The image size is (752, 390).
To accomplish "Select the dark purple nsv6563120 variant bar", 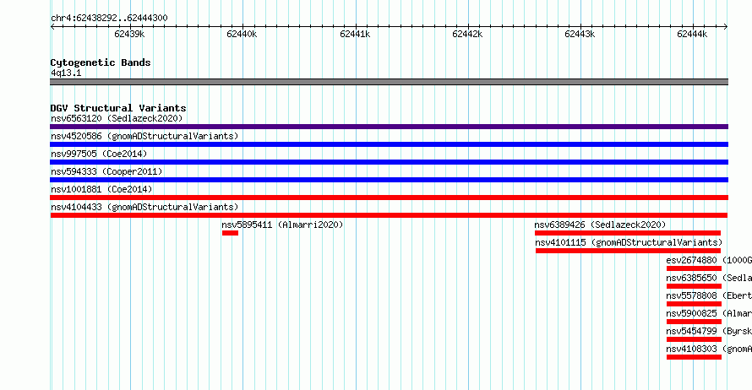I will (389, 127).
